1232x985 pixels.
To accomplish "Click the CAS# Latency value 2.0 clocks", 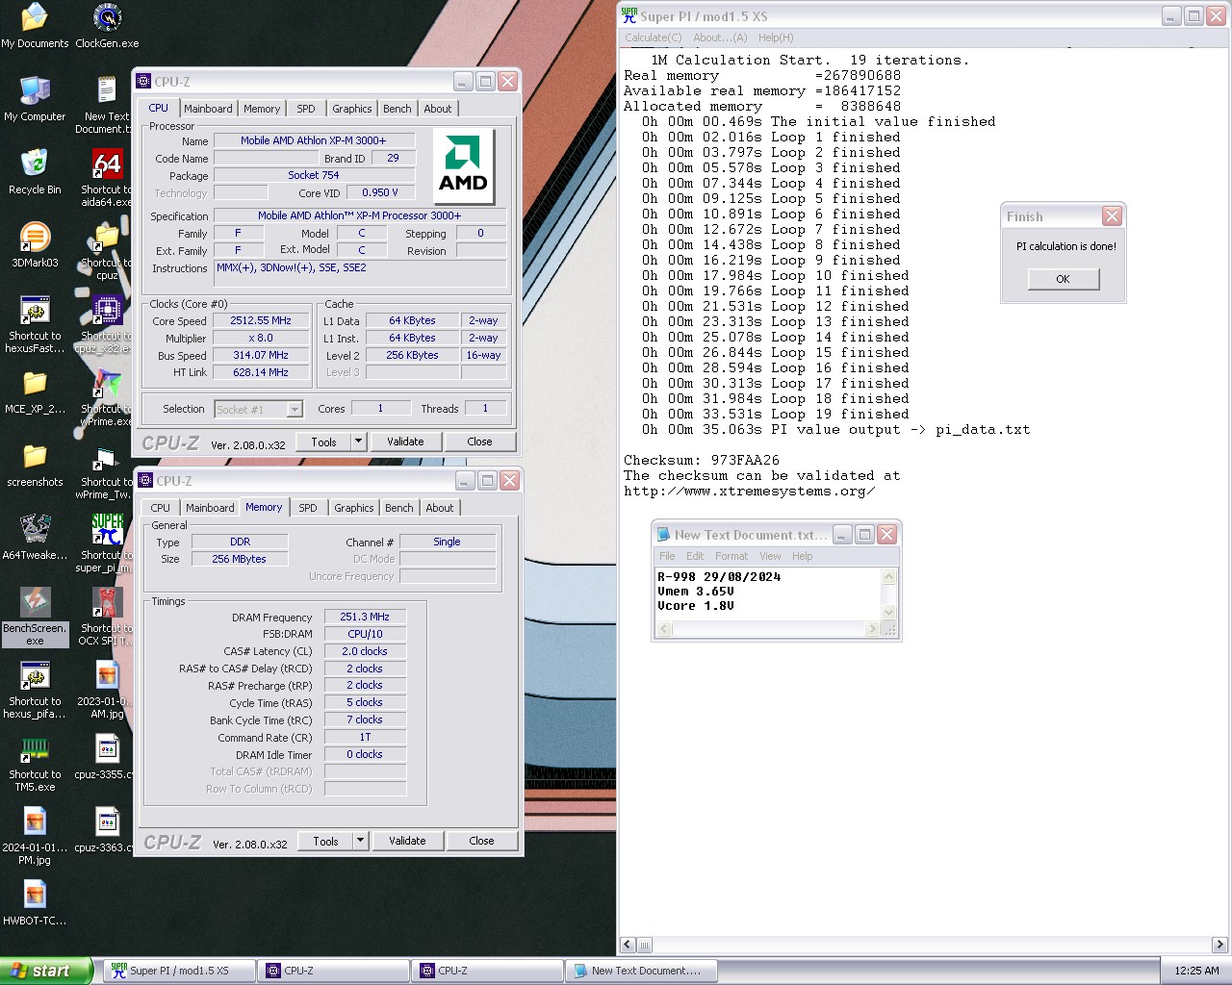I will click(x=365, y=651).
